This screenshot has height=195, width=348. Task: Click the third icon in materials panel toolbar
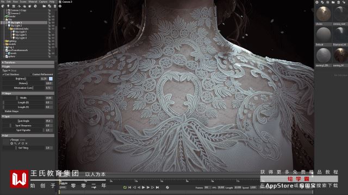pos(327,2)
